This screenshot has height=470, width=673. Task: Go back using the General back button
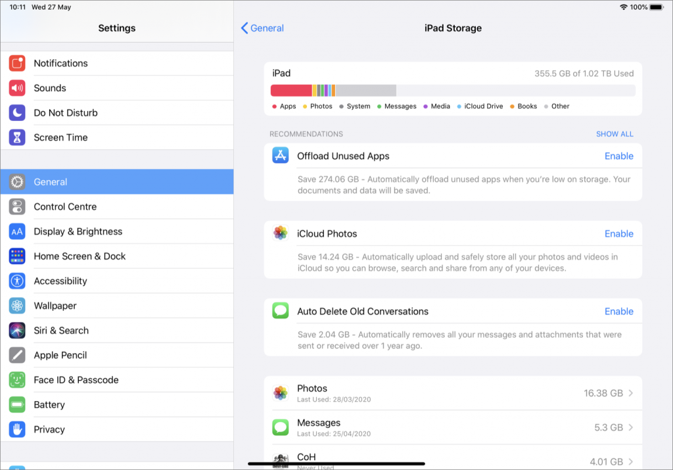262,28
